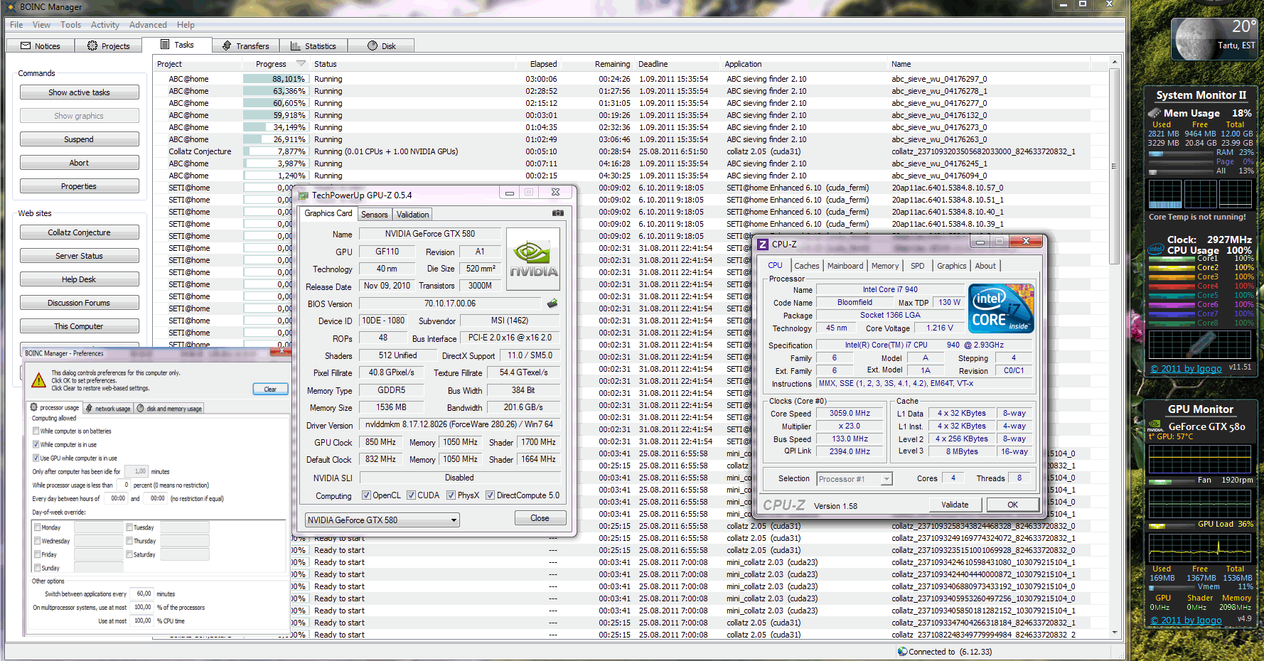Switch to the Validation tab in GPU-Z
This screenshot has height=661, width=1264.
412,215
